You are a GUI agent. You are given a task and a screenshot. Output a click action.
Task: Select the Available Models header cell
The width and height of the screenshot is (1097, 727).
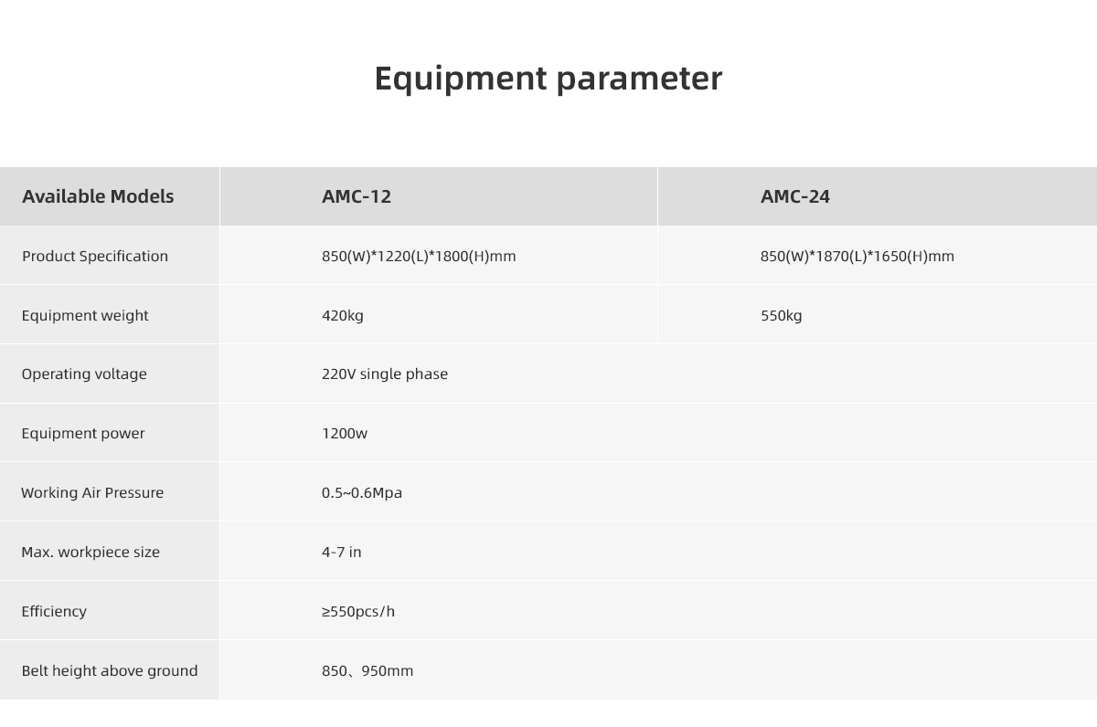tap(98, 196)
